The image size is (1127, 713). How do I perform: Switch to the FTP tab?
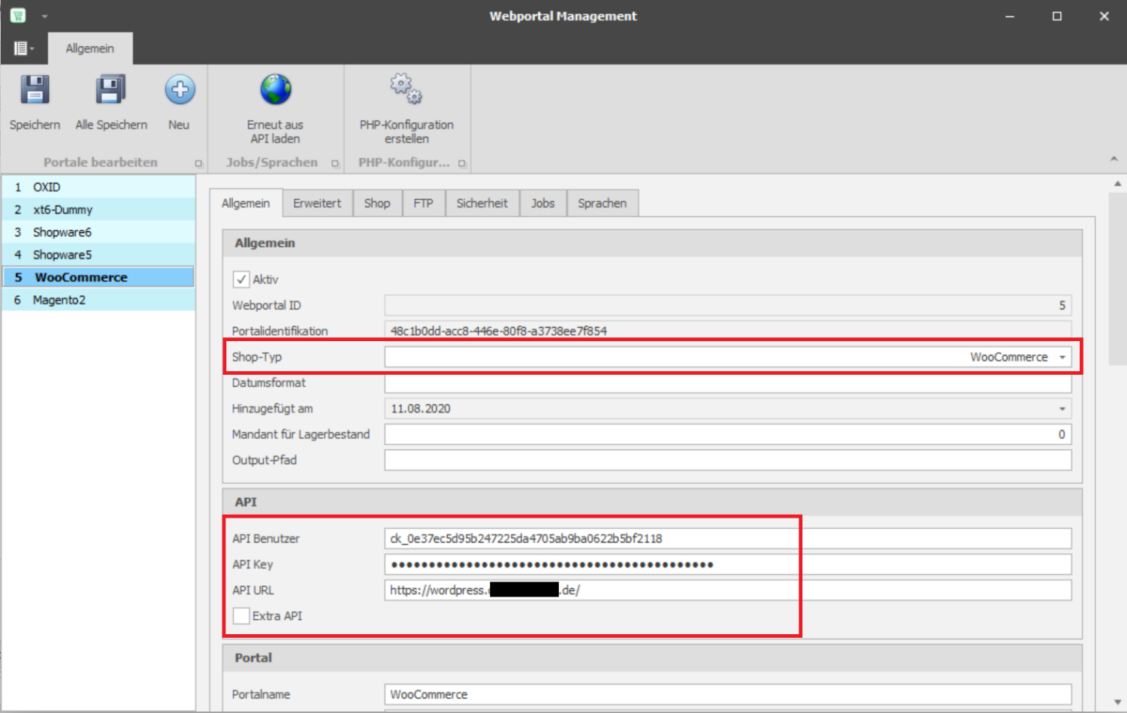(423, 204)
